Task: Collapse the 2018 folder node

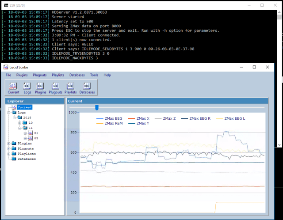Action: [x=14, y=118]
